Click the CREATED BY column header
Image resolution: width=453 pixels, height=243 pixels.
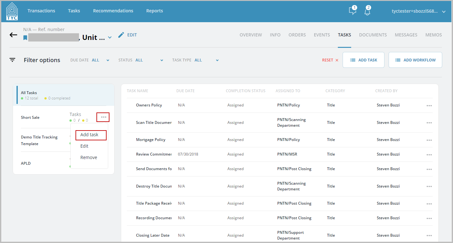pos(386,91)
